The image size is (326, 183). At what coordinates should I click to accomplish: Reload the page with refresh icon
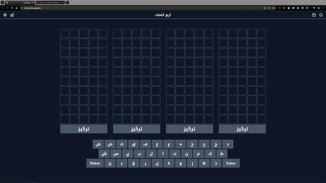pos(12,8)
